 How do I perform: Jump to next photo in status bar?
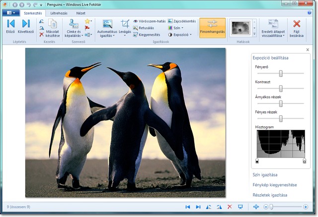click(x=198, y=207)
